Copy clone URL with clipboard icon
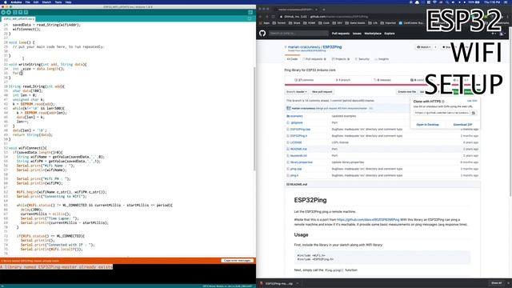 (x=474, y=113)
